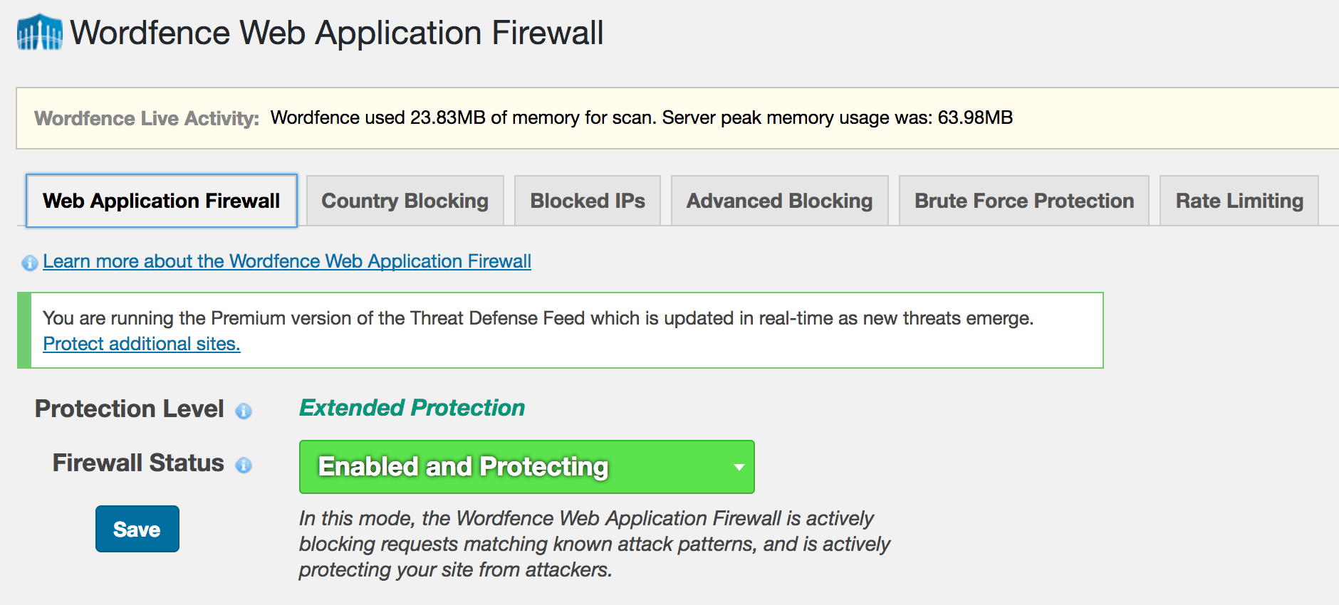
Task: Click the Protection Level info icon
Action: [x=244, y=411]
